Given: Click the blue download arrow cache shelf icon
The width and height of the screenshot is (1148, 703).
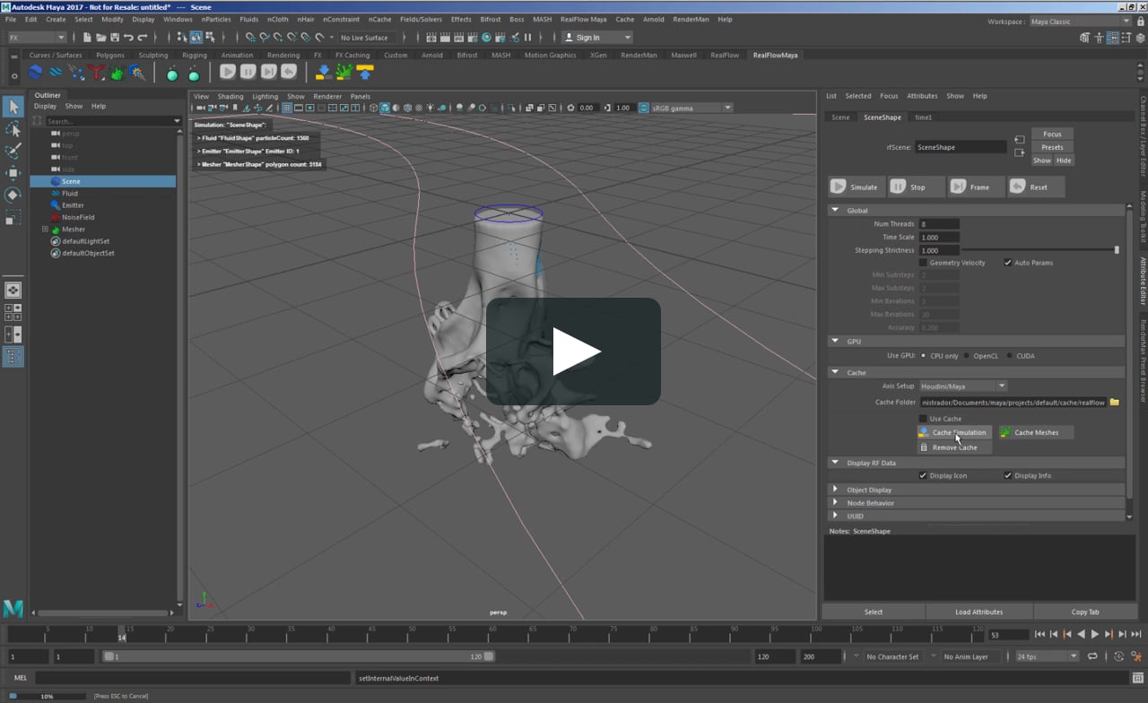Looking at the screenshot, I should pyautogui.click(x=324, y=73).
